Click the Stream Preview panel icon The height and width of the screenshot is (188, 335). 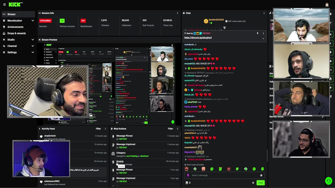(x=40, y=40)
